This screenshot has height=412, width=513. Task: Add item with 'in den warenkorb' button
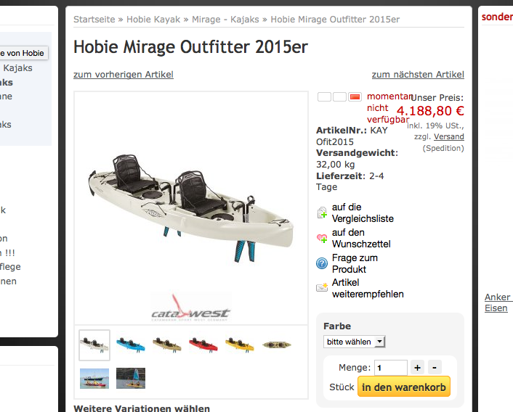pyautogui.click(x=404, y=387)
